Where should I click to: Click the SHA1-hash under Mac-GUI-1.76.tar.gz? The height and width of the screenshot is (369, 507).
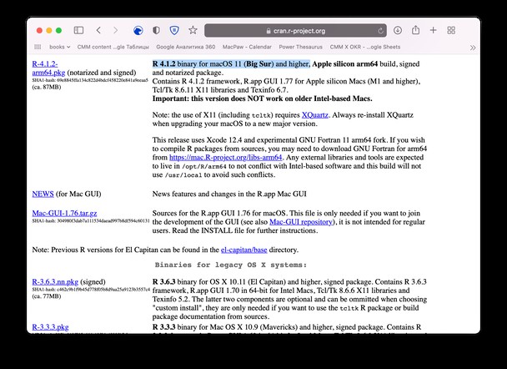click(91, 220)
